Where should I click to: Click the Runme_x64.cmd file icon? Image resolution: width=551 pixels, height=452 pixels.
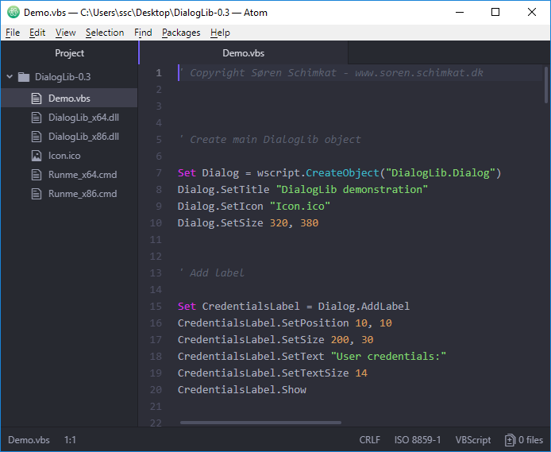(37, 175)
